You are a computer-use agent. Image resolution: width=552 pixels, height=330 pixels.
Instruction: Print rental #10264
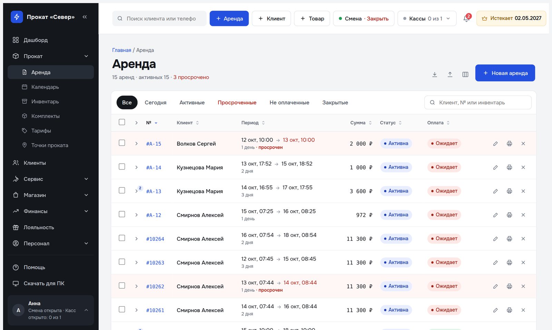[509, 239]
